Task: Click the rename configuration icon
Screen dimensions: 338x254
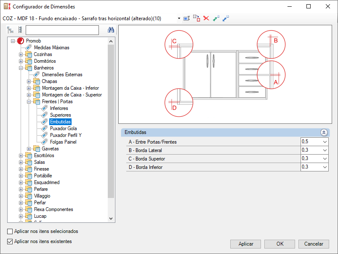Action: pyautogui.click(x=186, y=19)
